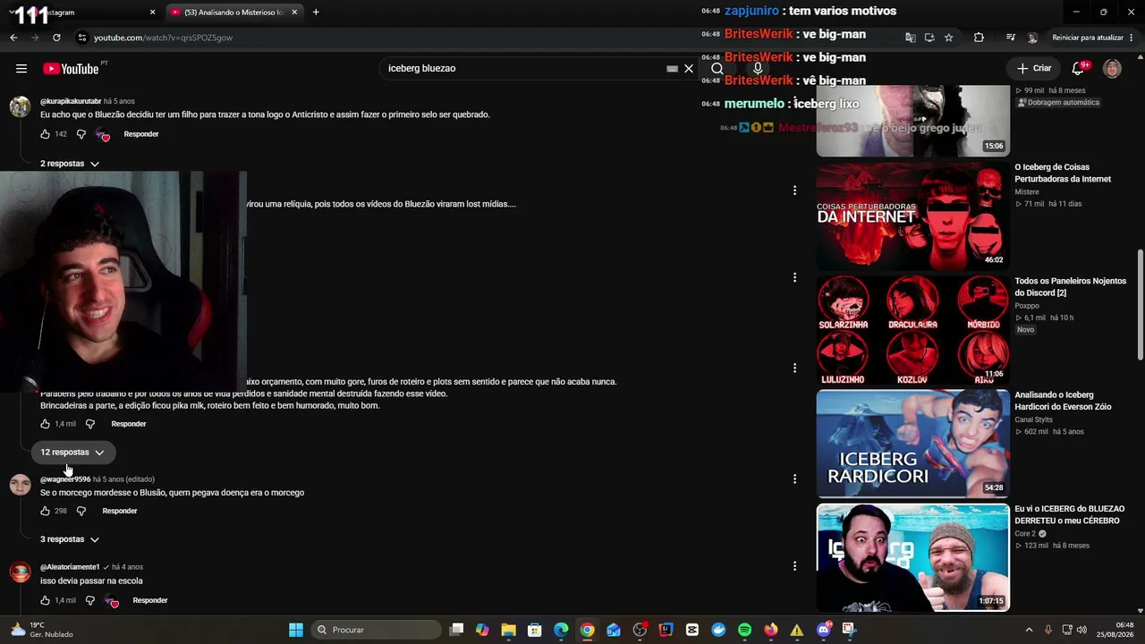Like Aleatoriamente1's comment
The width and height of the screenshot is (1145, 644).
tap(45, 600)
